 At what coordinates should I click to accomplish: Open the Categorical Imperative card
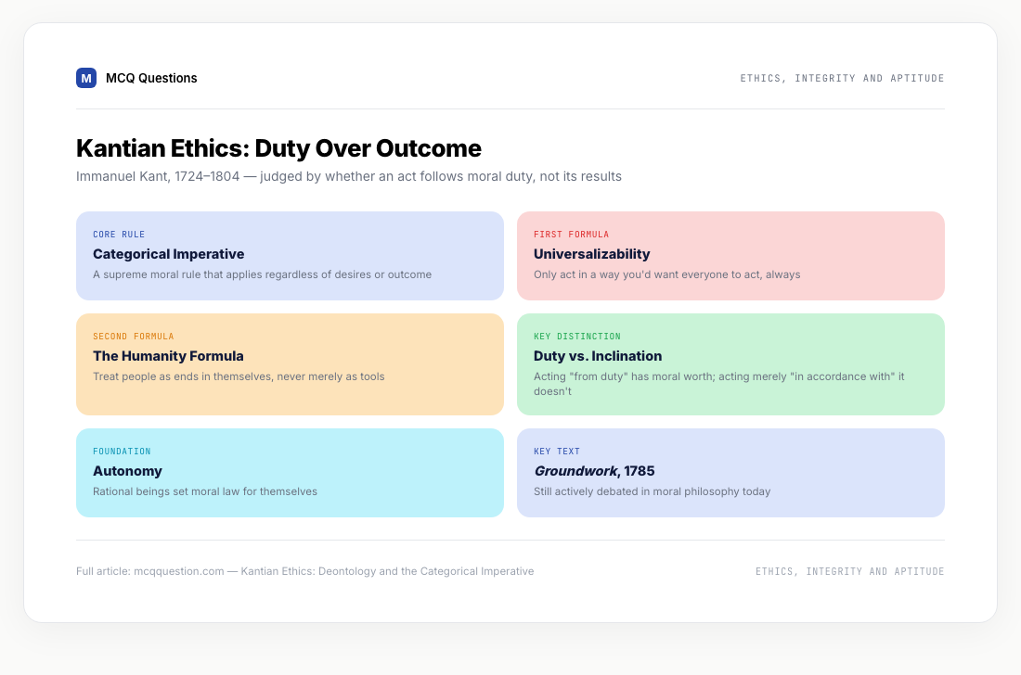tap(290, 256)
